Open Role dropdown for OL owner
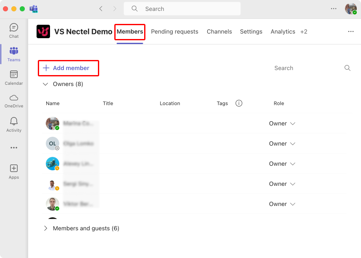The image size is (361, 258). click(x=282, y=143)
